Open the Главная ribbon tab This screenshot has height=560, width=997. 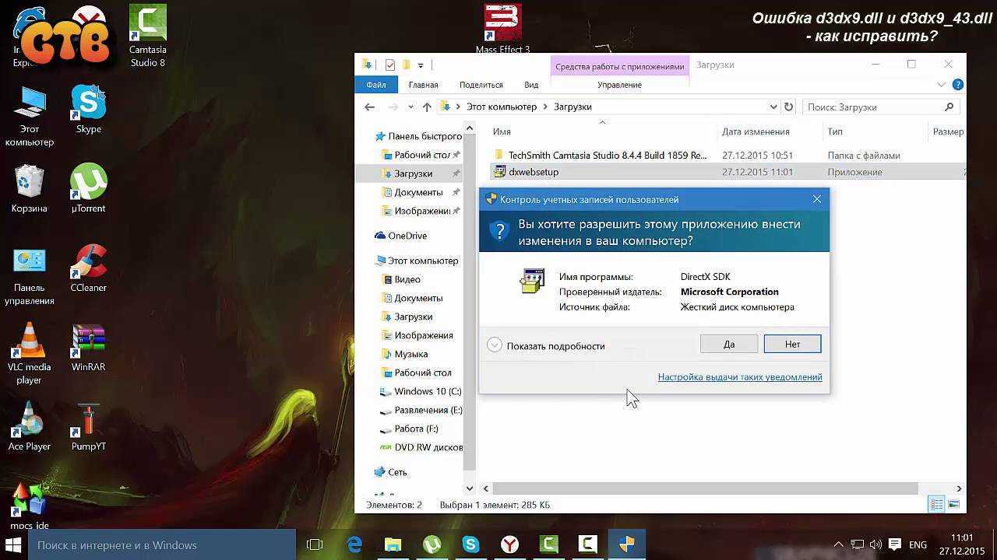tap(423, 85)
